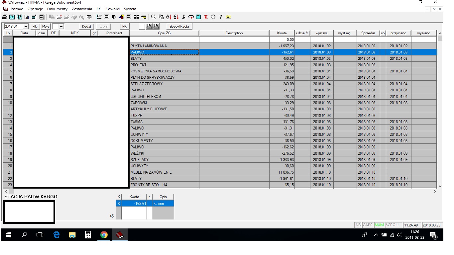Viewport: 454px width, 255px height.
Task: Click the Dodaj button
Action: [x=86, y=27]
